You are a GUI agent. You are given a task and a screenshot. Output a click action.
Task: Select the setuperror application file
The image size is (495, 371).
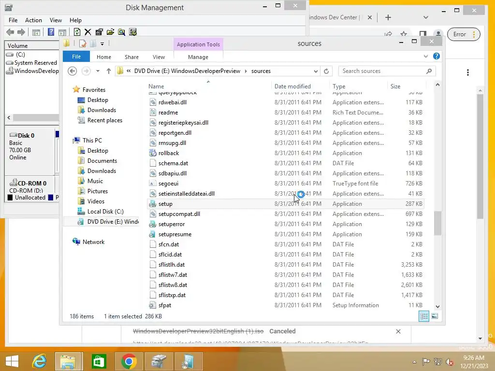[x=286, y=224]
